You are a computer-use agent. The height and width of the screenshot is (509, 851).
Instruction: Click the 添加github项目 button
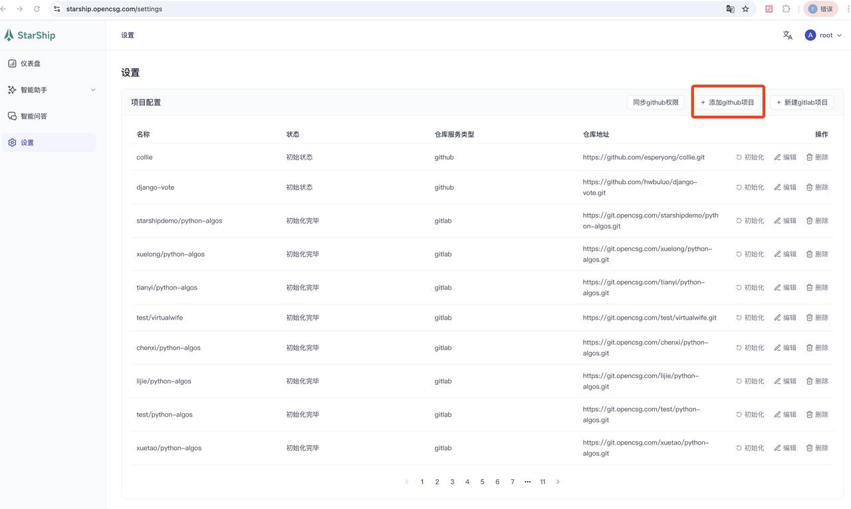(x=727, y=102)
